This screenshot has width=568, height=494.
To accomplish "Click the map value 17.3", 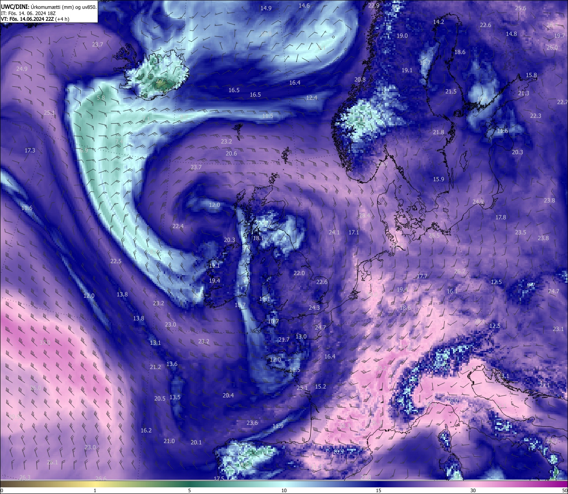I will click(30, 150).
